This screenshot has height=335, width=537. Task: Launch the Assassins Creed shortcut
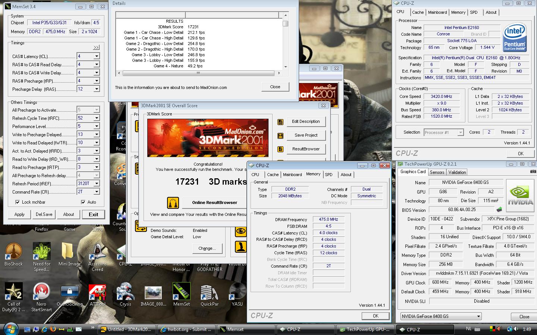coord(97,257)
